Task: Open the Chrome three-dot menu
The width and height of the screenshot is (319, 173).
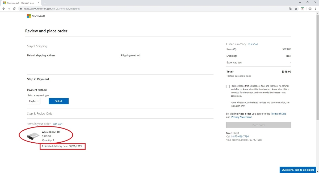Action: (x=316, y=9)
